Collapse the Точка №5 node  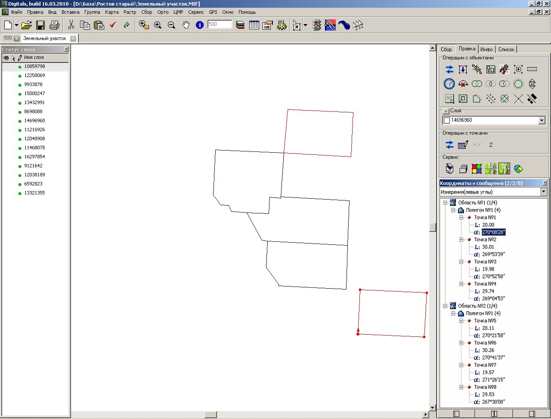[x=461, y=320]
